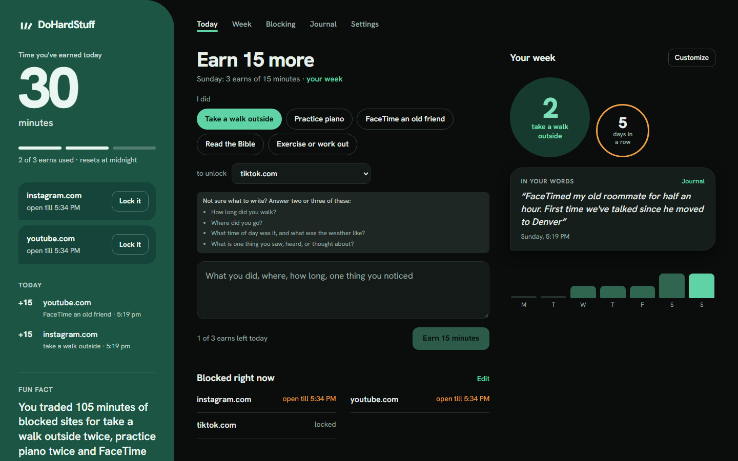Click the Earn 15 minutes button
This screenshot has height=461, width=738.
point(451,339)
